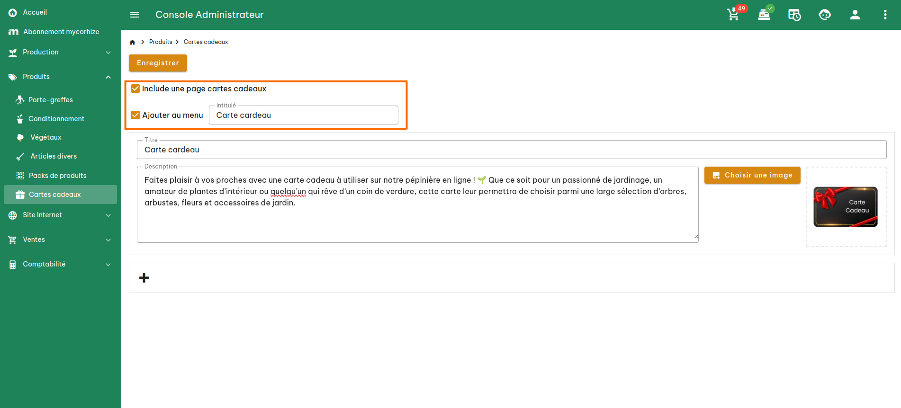Screen dimensions: 901x408
Task: Toggle the Ajouter au menu checkbox
Action: tap(135, 115)
